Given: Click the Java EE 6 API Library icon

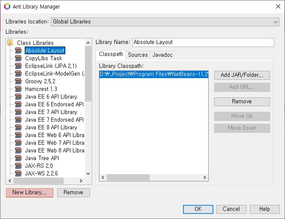Looking at the screenshot, I should (18, 96).
